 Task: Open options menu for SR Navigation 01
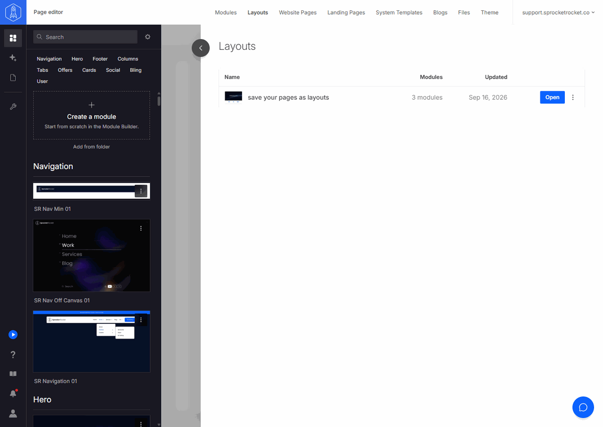point(141,320)
